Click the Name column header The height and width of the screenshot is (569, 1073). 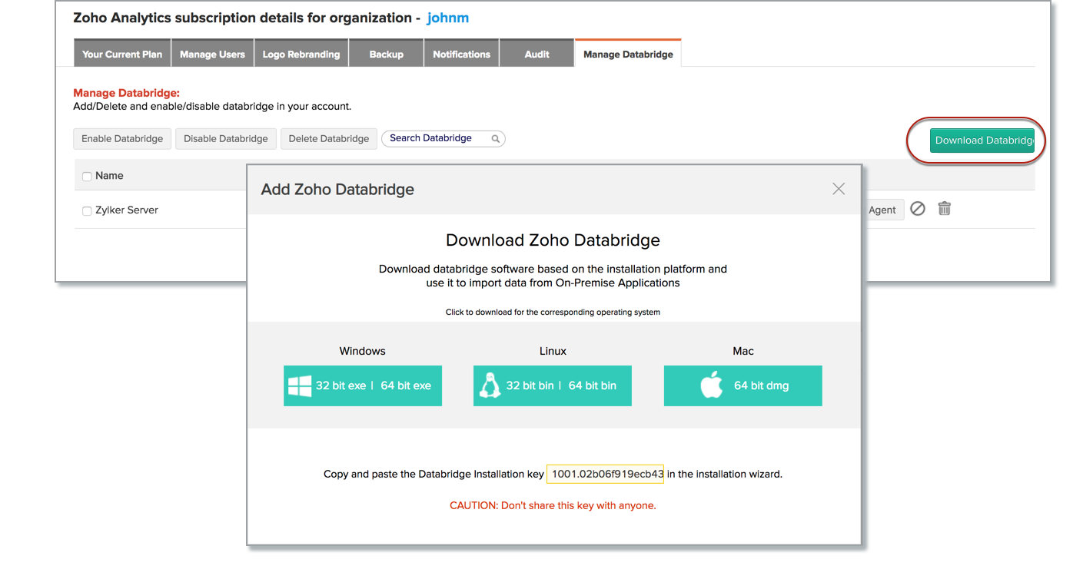click(109, 176)
